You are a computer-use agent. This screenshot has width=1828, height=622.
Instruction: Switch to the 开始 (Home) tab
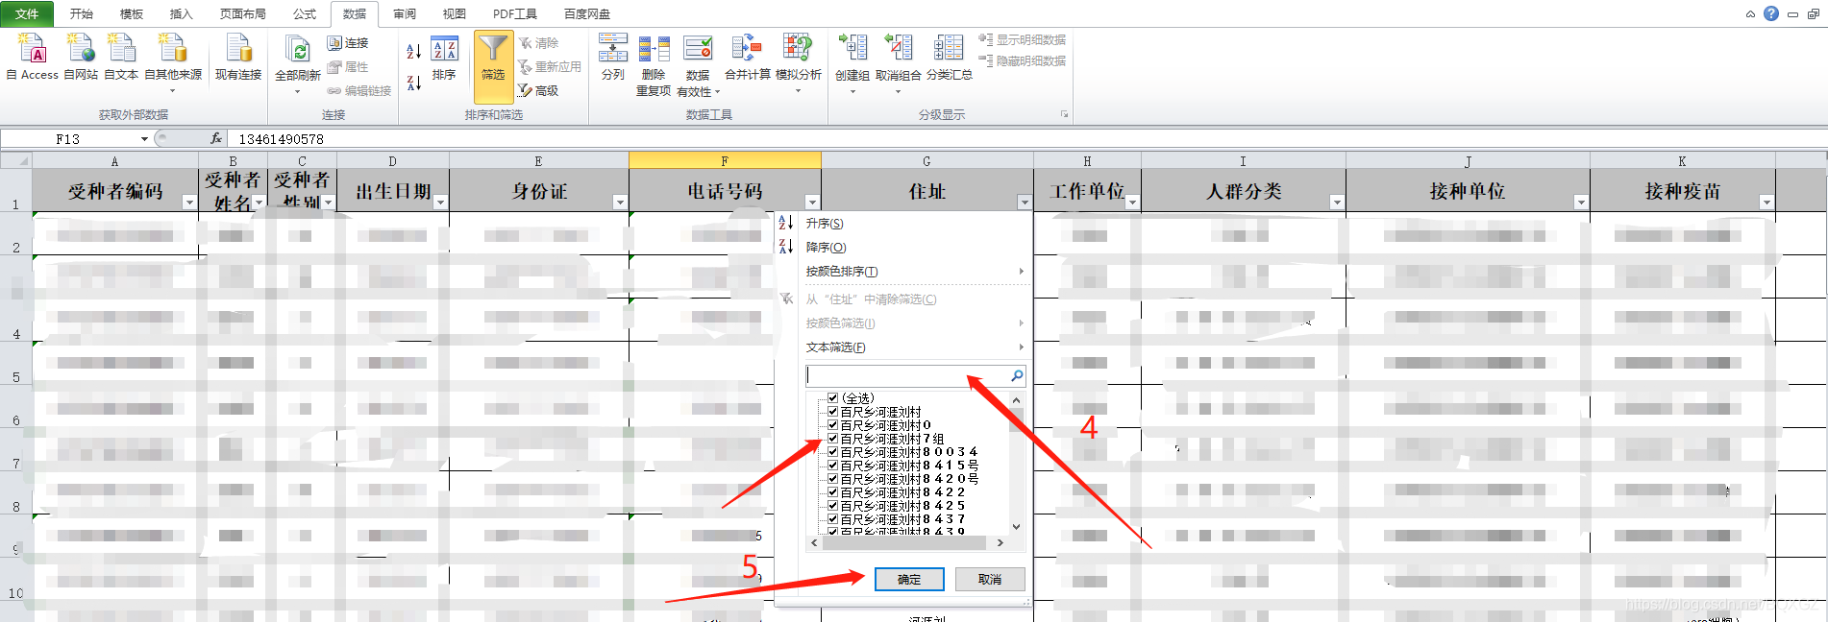tap(82, 13)
